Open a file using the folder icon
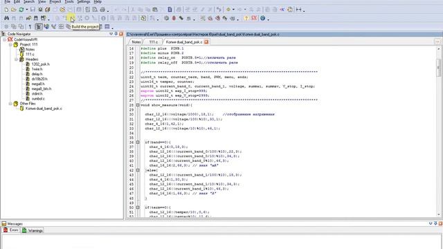The image size is (443, 249). [14, 10]
